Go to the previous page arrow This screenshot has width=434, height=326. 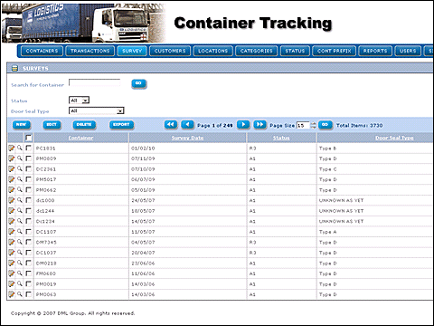point(187,125)
